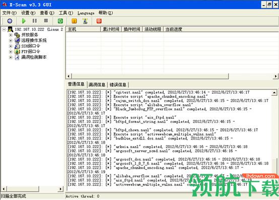The height and width of the screenshot is (200, 279).
Task: Stop the scan with square stop icon
Action: coord(46,21)
